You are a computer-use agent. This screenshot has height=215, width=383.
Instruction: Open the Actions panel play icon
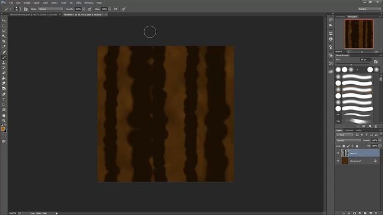331,25
